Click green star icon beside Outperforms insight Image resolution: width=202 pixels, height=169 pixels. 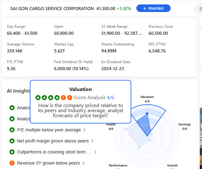[12, 152]
